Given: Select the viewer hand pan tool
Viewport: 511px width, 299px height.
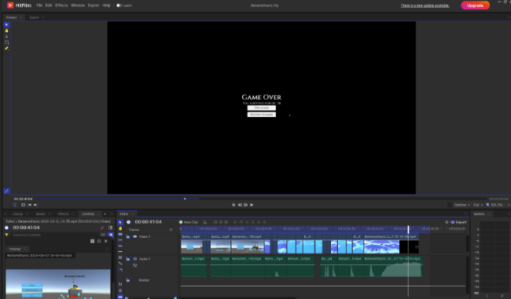Looking at the screenshot, I should point(6,31).
